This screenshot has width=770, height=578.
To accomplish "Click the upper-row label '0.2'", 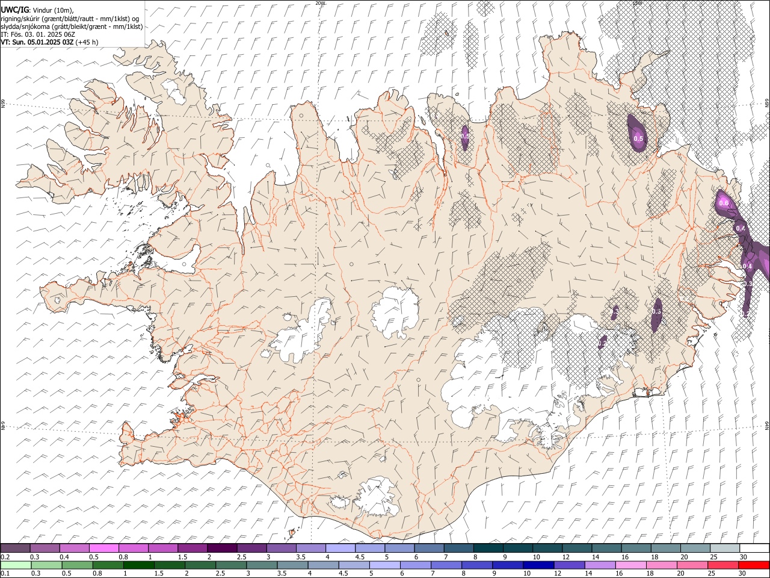I will coord(4,557).
